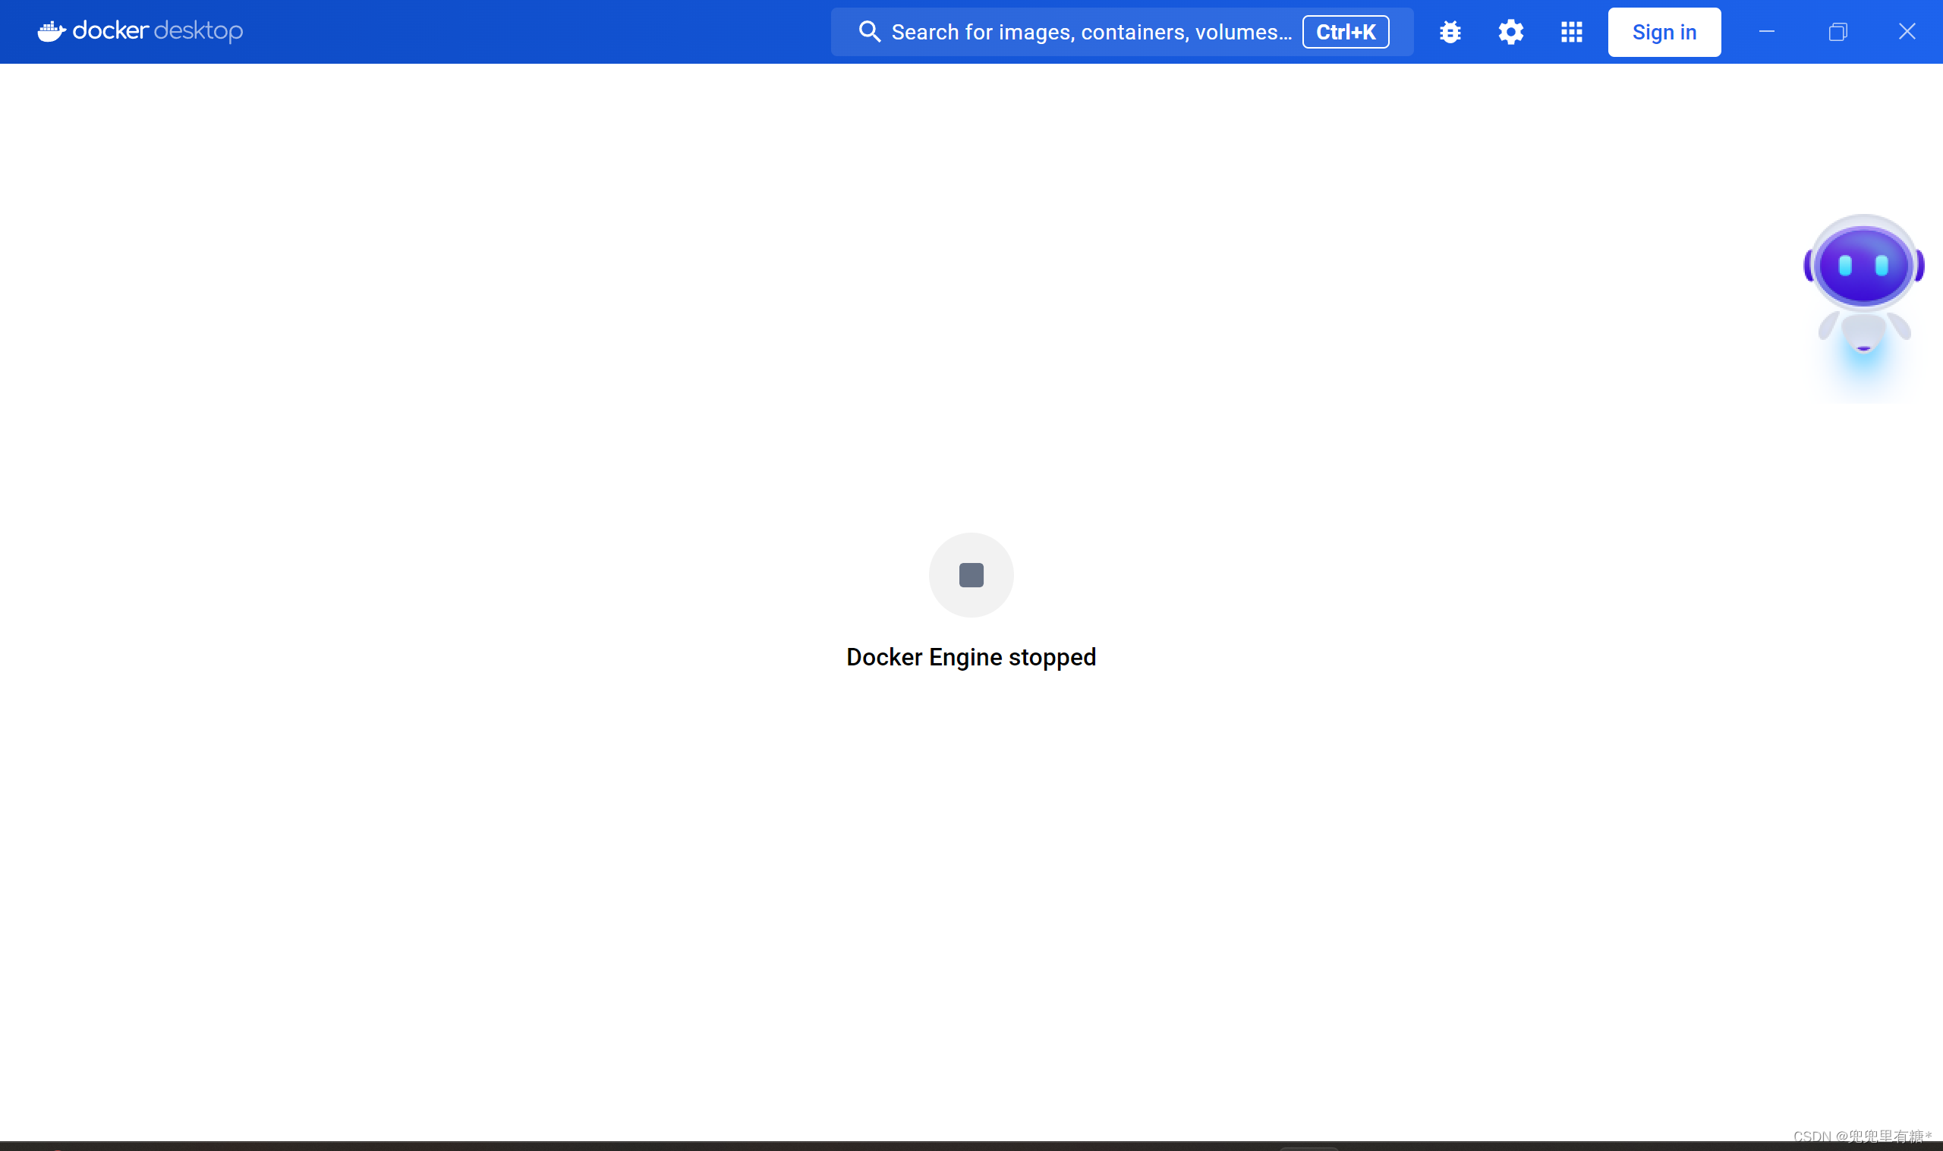The width and height of the screenshot is (1943, 1151).
Task: Click empty title bar area left of search
Action: [x=535, y=32]
